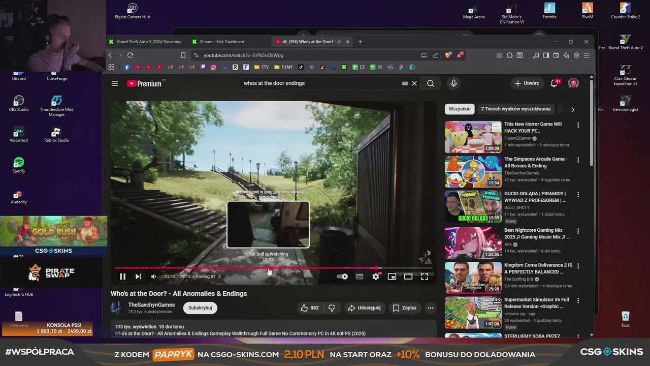The image size is (650, 366).
Task: Reload the page in browser
Action: (x=131, y=55)
